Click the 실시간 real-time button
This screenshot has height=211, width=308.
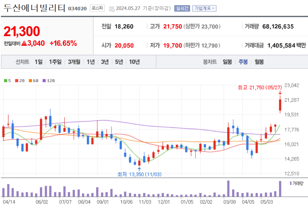[182, 8]
